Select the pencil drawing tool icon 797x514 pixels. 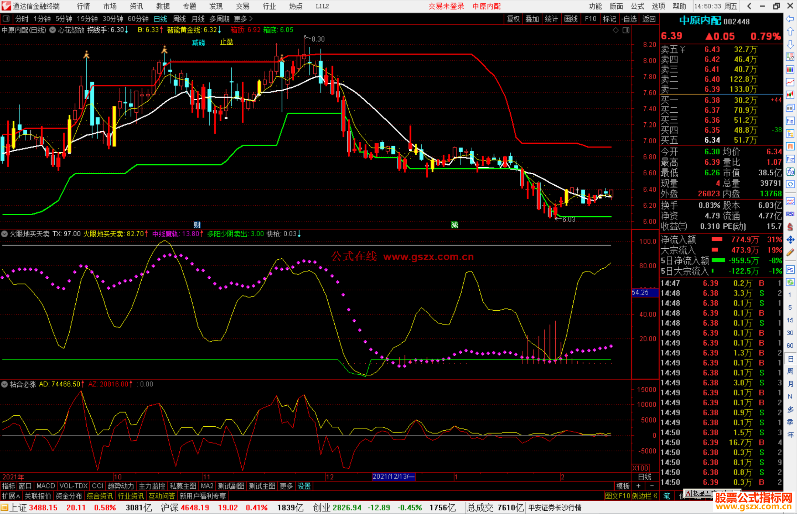pyautogui.click(x=790, y=253)
